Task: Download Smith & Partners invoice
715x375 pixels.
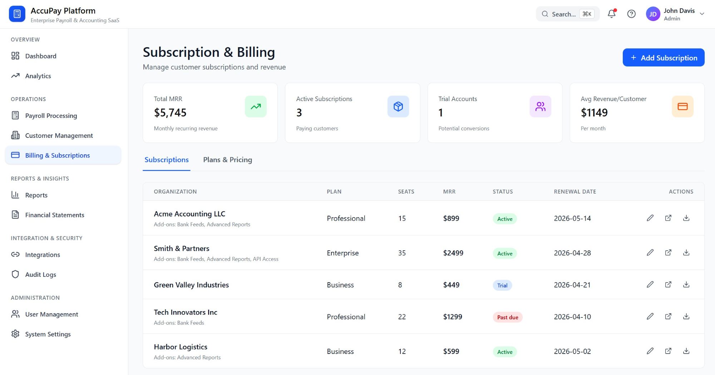Action: [x=686, y=252]
